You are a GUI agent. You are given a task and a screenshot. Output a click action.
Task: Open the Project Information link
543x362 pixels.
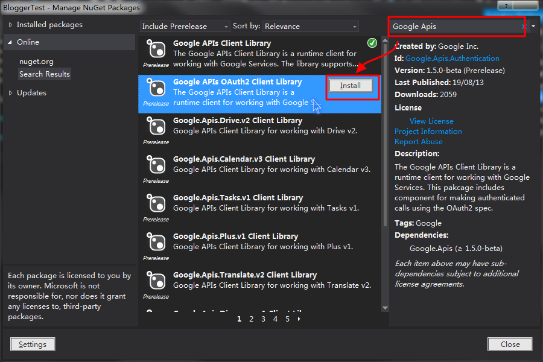click(428, 132)
